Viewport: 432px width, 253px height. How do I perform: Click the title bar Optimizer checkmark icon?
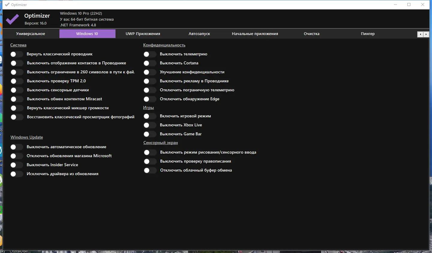click(x=7, y=4)
